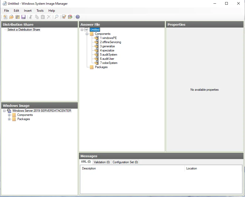
Task: Select the Untitled answer file root item
Action: (x=95, y=30)
